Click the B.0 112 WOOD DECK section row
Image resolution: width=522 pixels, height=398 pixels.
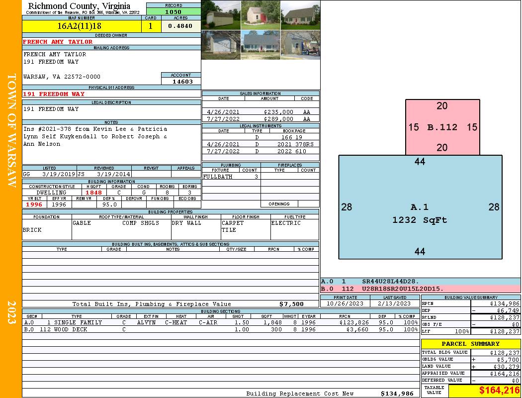221,329
